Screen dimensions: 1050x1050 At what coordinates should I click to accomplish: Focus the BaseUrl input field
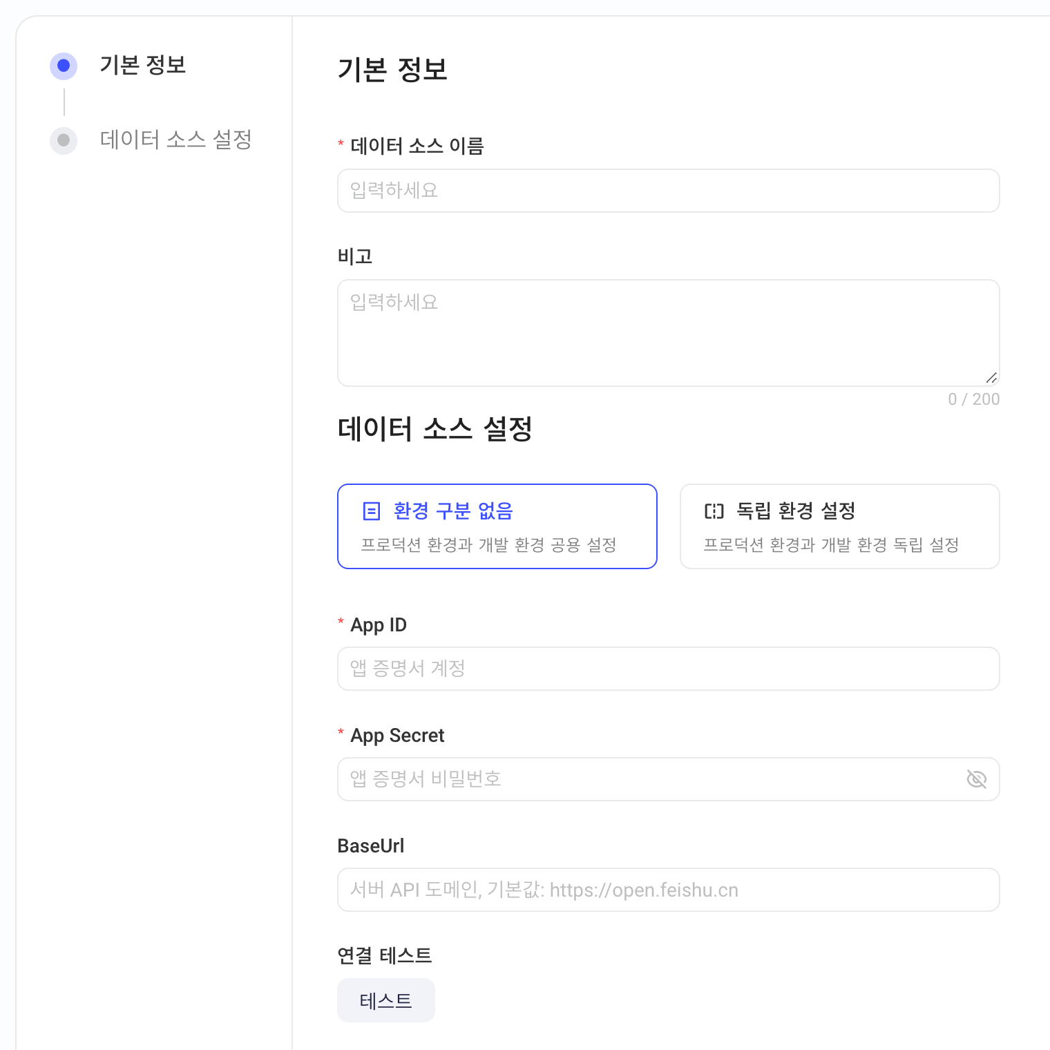[669, 890]
